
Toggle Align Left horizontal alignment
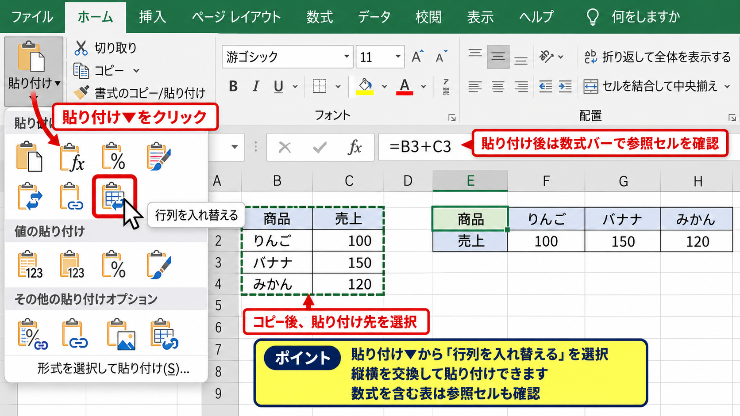click(475, 86)
